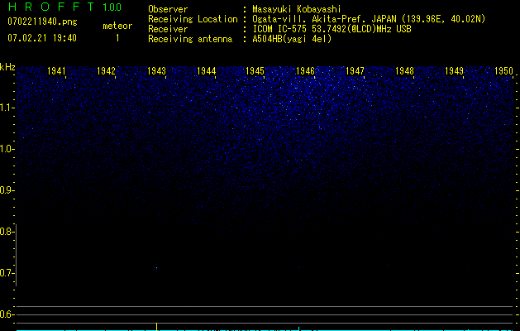The image size is (520, 331).
Task: Click the 1950 time axis label
Action: pyautogui.click(x=503, y=70)
